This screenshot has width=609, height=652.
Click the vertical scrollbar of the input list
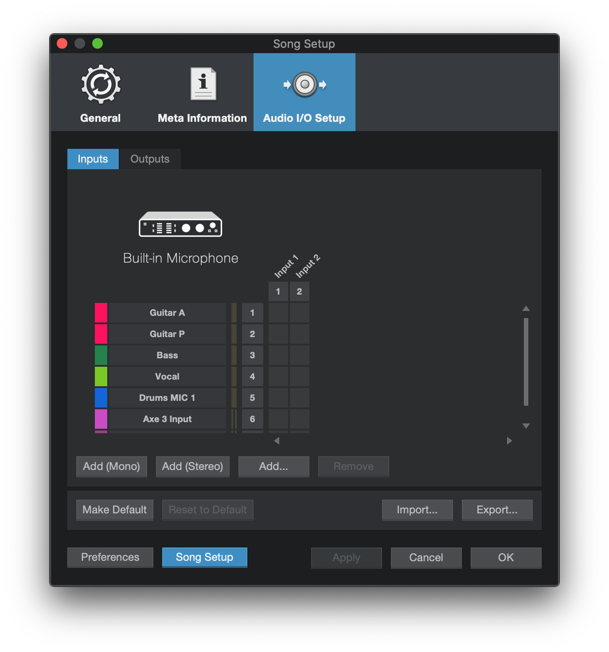[526, 361]
